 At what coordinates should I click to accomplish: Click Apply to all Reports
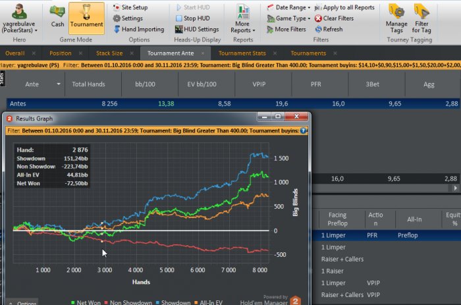(x=344, y=7)
